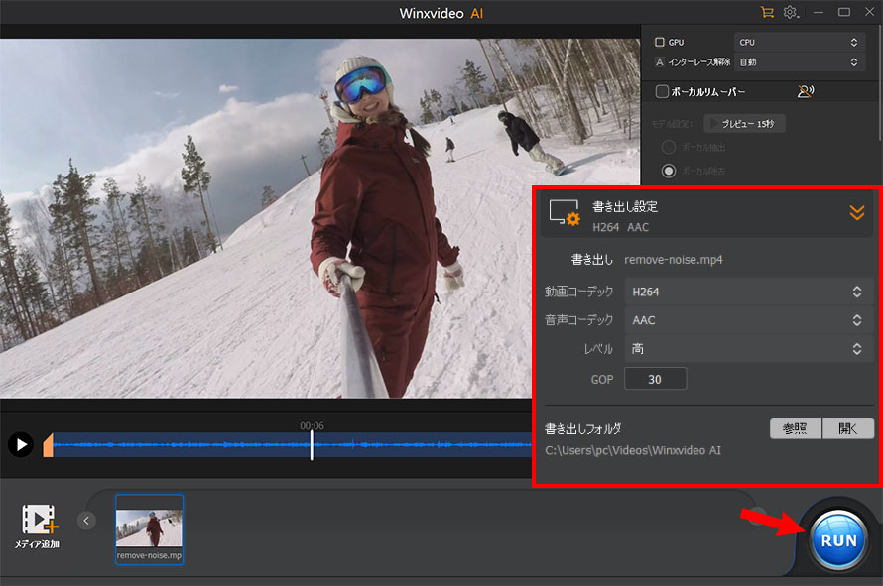883x586 pixels.
Task: Open the deinterlace 自動 dropdown
Action: point(799,62)
